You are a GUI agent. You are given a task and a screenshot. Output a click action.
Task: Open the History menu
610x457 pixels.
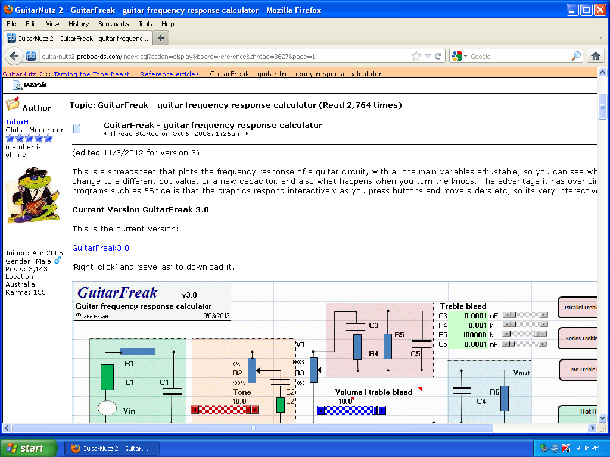[x=79, y=24]
